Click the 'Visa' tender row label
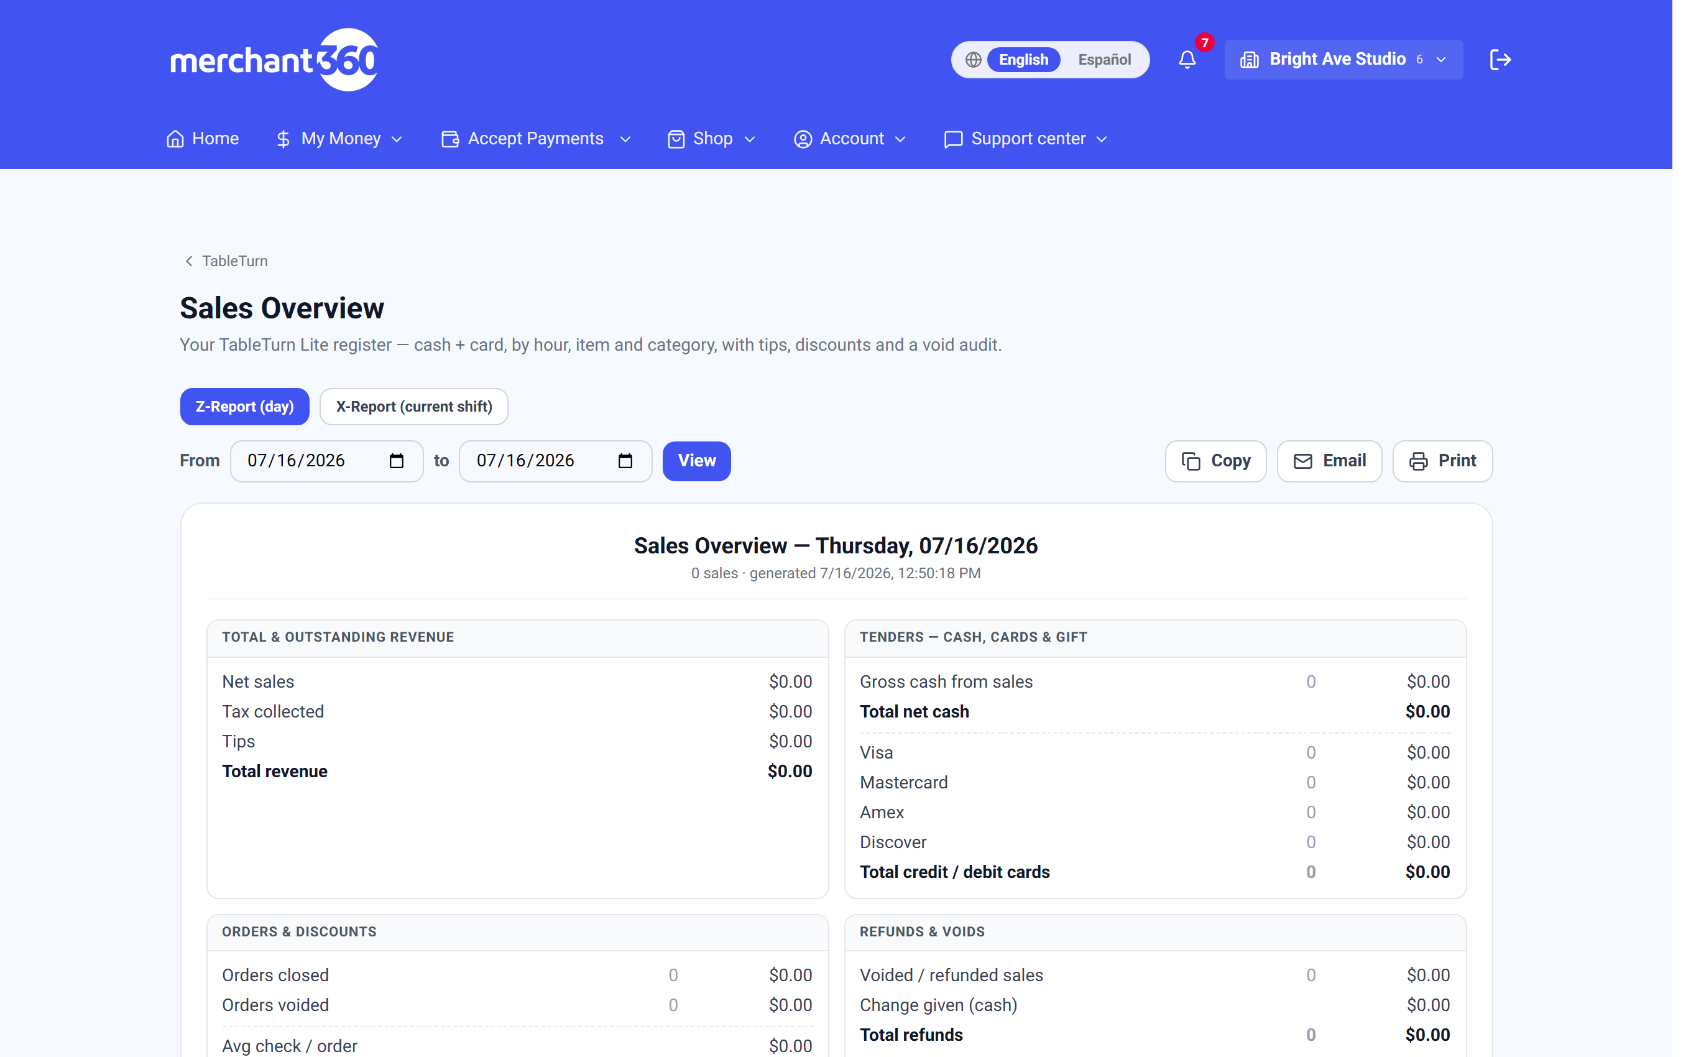The width and height of the screenshot is (1691, 1057). click(x=876, y=753)
